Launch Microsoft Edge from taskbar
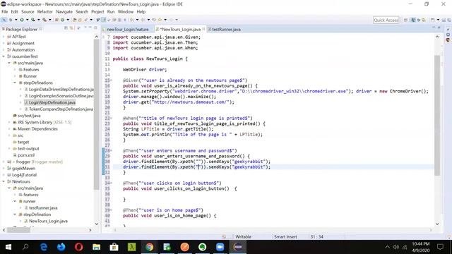The width and height of the screenshot is (452, 254). pos(44,247)
